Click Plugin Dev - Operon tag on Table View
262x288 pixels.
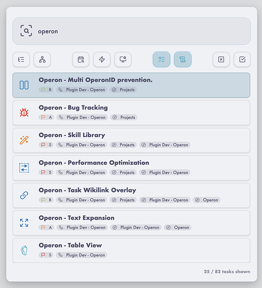tap(82, 255)
